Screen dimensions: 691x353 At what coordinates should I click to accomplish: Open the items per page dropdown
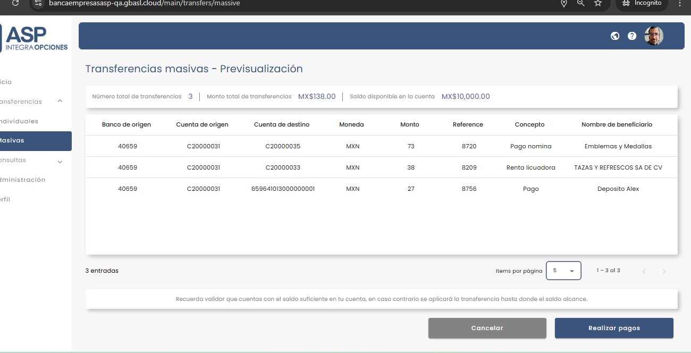coord(563,271)
